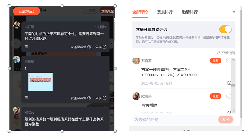Send 王星星's note to classroom
The width and height of the screenshot is (249, 138).
pyautogui.click(x=81, y=98)
